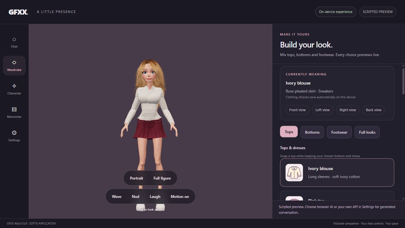Open the Character sparkle icon
The height and width of the screenshot is (228, 405).
click(x=14, y=86)
